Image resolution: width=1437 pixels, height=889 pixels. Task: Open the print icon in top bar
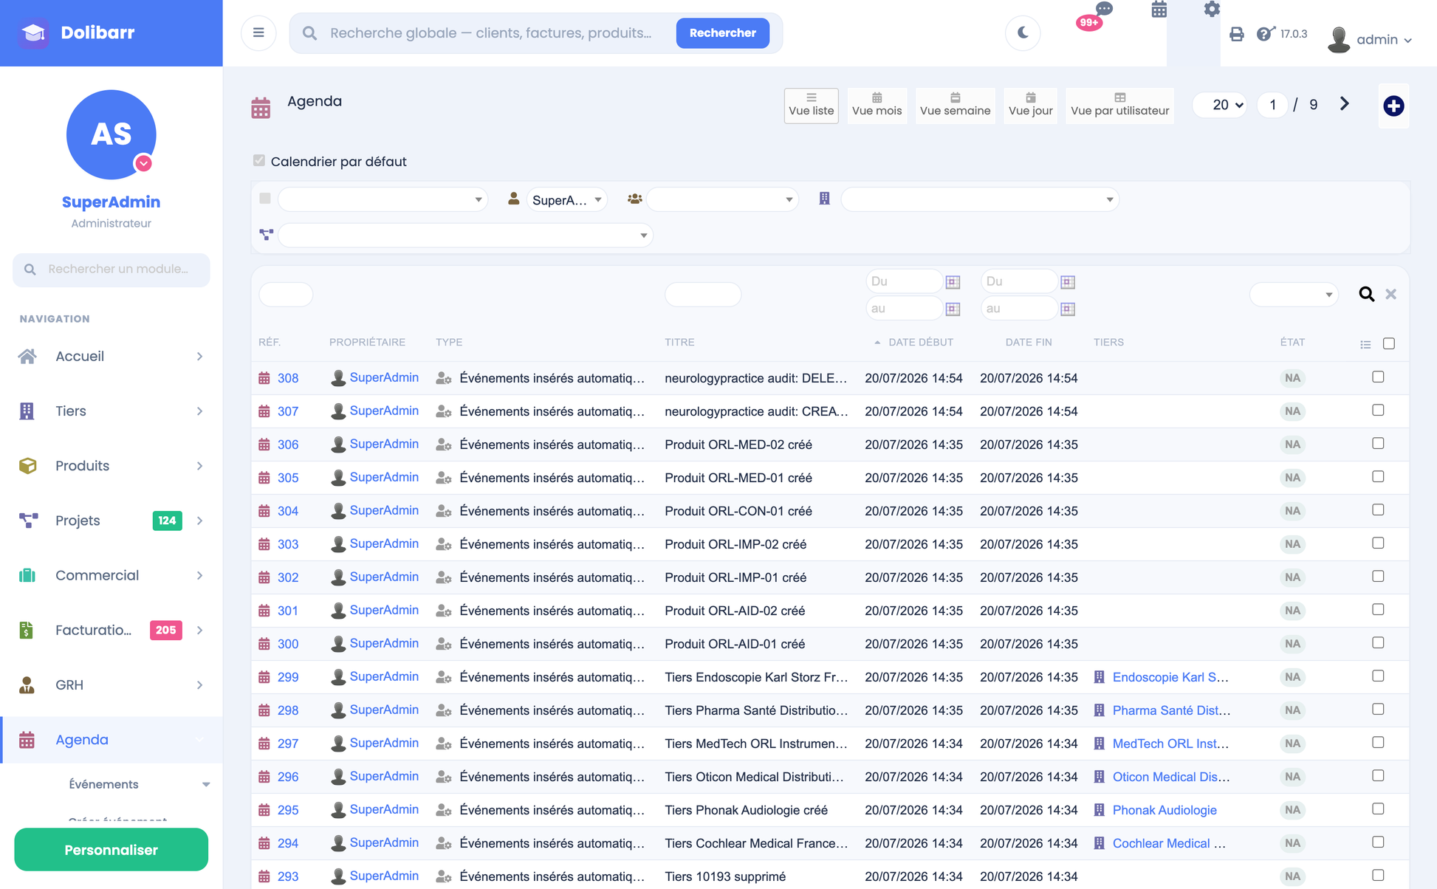pyautogui.click(x=1236, y=34)
